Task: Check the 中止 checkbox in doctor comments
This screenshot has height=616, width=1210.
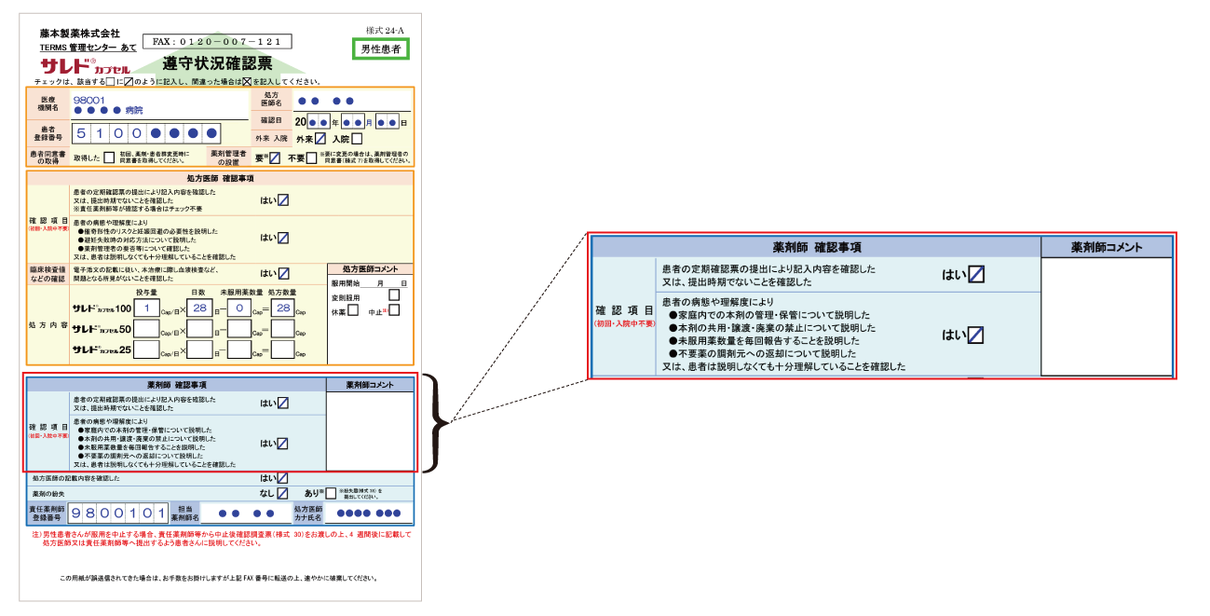Action: (394, 310)
